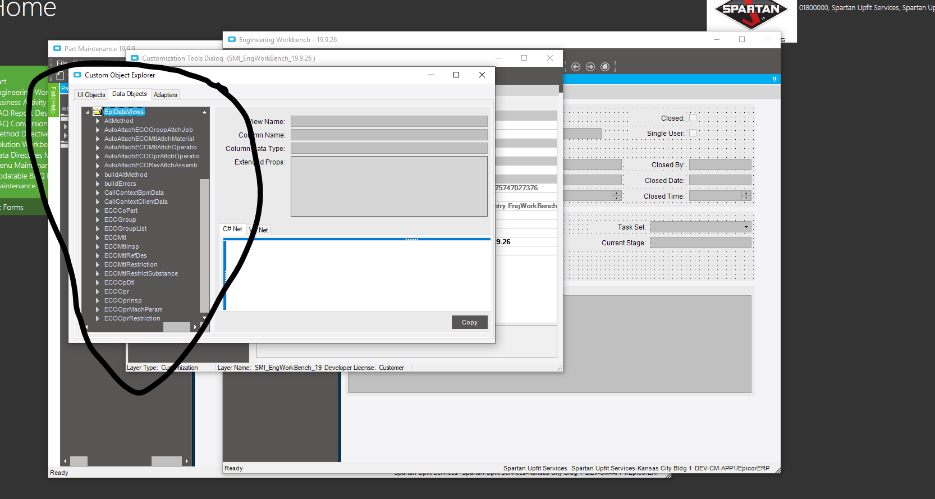Minimize the Customization Tools Dialog window
This screenshot has width=935, height=499.
click(499, 58)
